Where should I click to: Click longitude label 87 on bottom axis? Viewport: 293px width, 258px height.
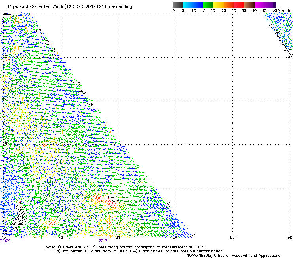point(232,237)
